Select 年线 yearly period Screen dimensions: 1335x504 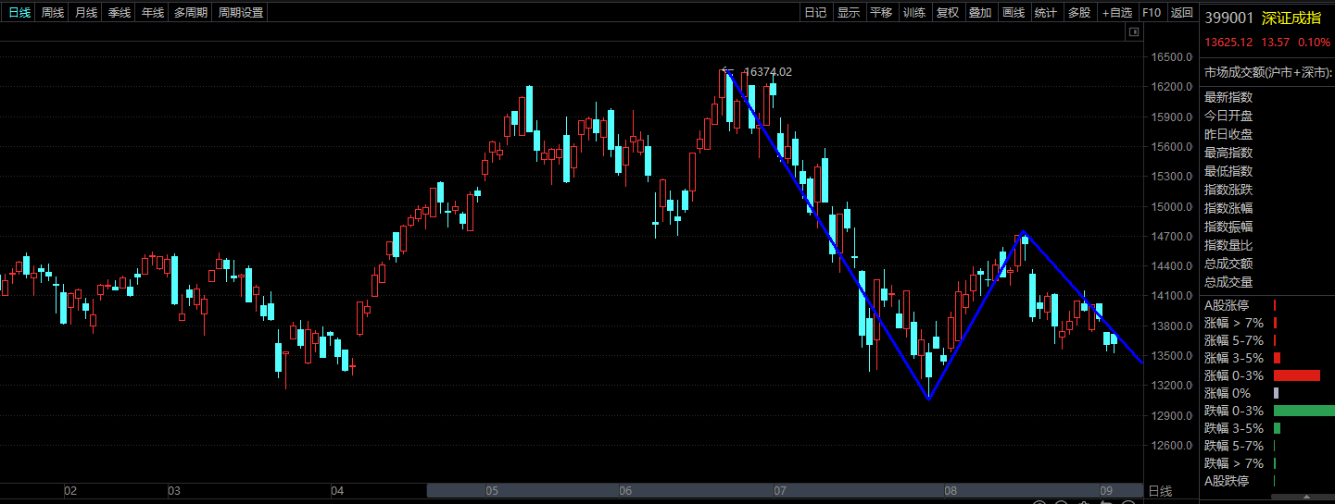coord(153,13)
